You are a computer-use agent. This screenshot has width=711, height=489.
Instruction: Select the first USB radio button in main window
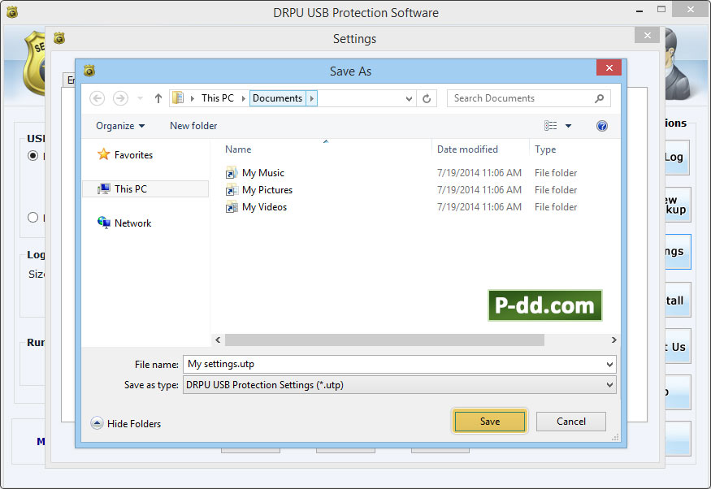click(33, 155)
